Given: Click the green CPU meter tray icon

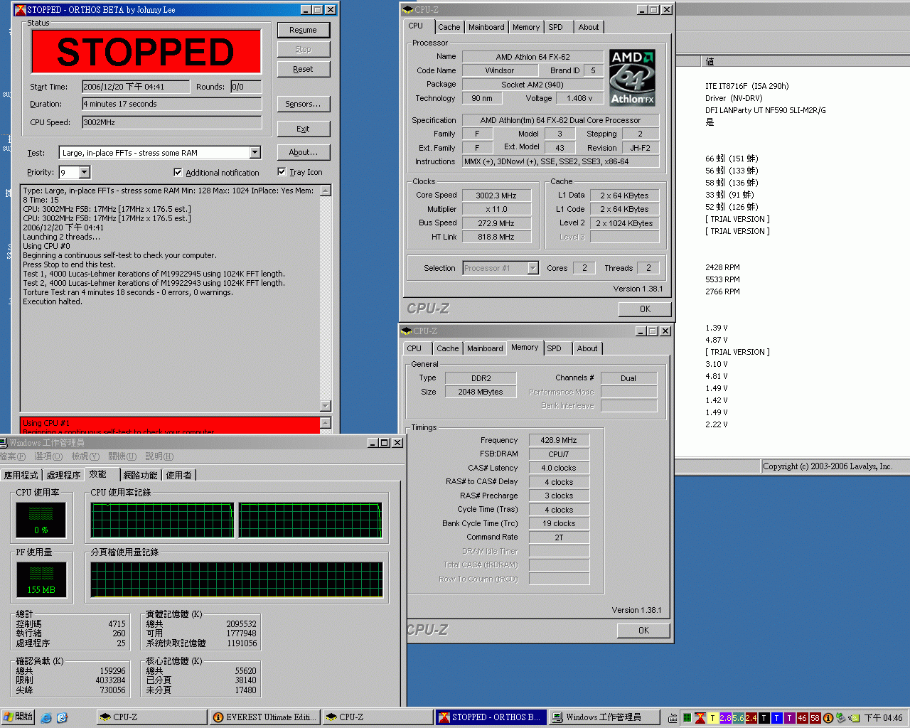Looking at the screenshot, I should click(x=687, y=718).
